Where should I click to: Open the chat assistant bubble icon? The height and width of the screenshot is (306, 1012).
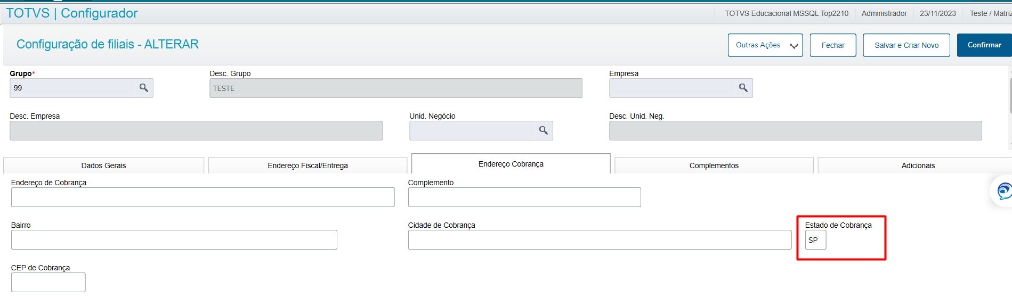pos(1003,191)
